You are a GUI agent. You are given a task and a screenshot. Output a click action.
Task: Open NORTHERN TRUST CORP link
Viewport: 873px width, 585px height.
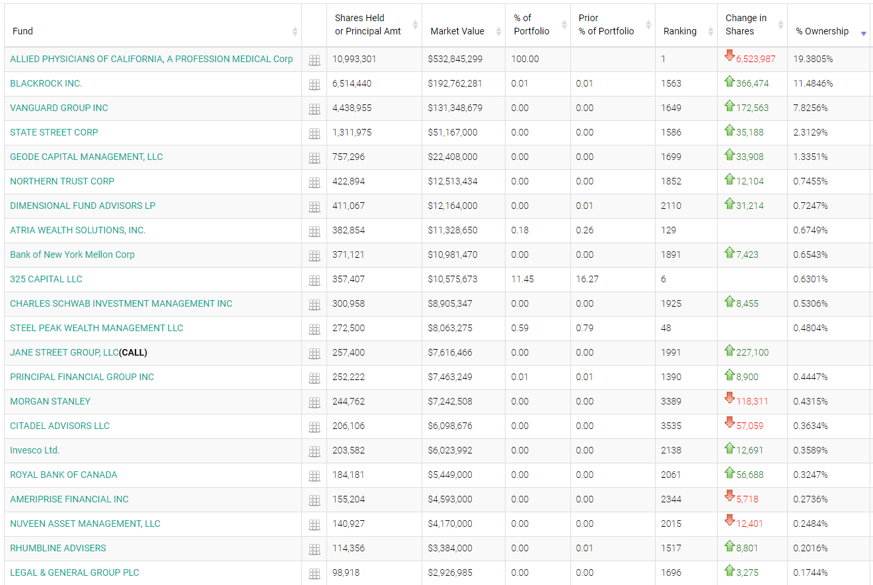62,181
